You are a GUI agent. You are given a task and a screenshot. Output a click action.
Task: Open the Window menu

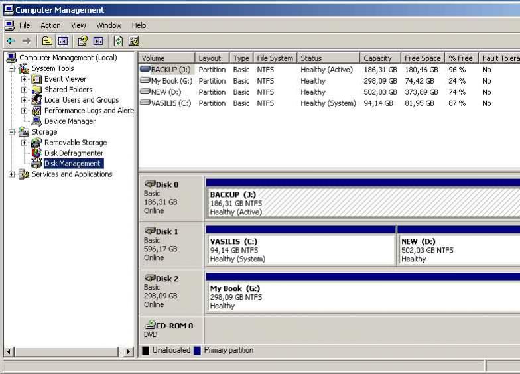109,25
